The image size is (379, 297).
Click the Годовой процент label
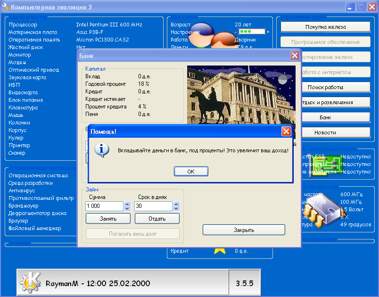[106, 84]
